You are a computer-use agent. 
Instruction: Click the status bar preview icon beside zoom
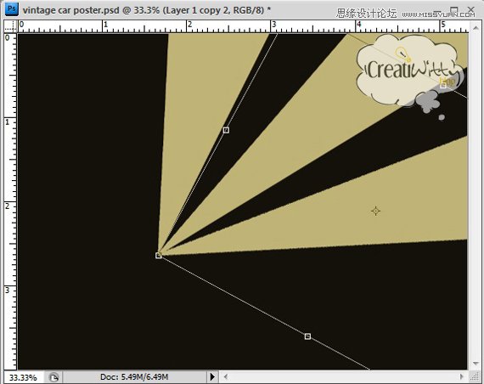53,377
